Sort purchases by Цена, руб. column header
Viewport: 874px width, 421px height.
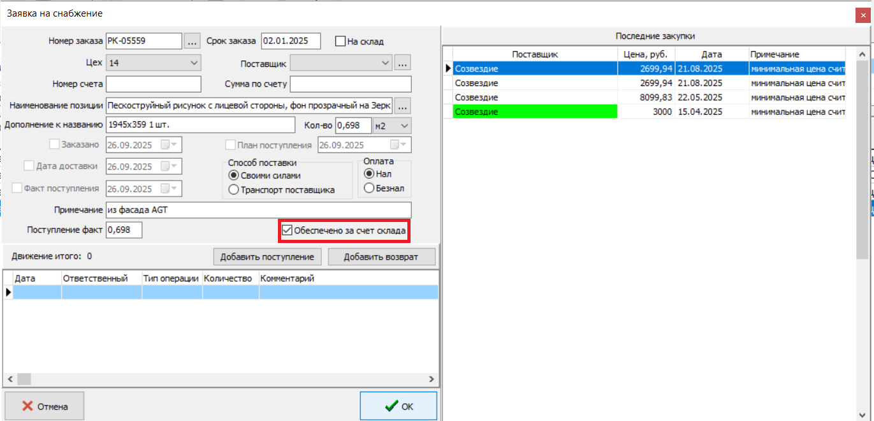click(x=645, y=54)
